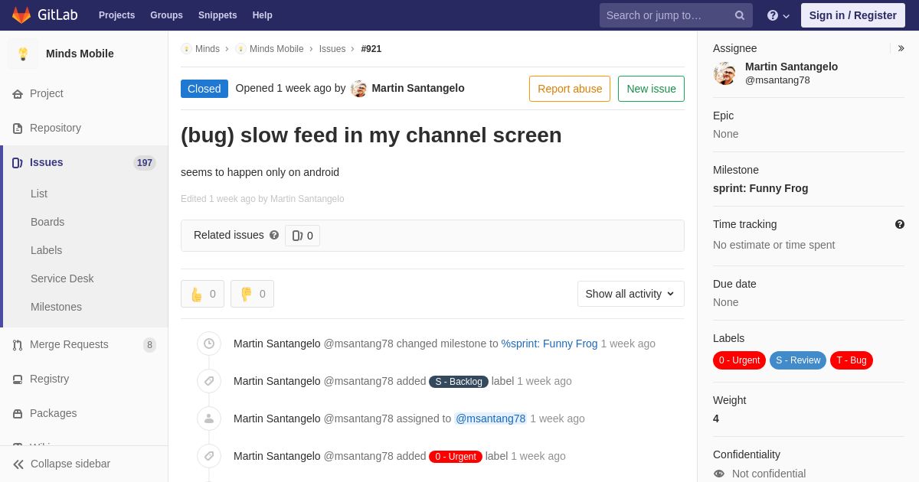Click the search magnifier icon
This screenshot has width=919, height=482.
pyautogui.click(x=740, y=15)
